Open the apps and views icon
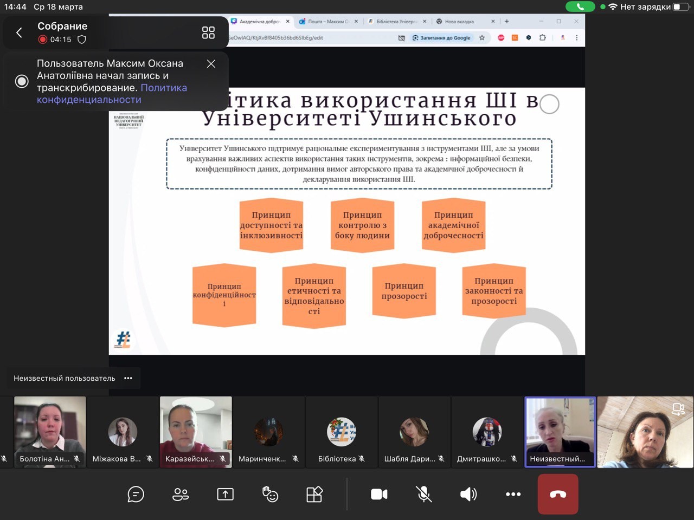The height and width of the screenshot is (520, 694). click(x=314, y=494)
